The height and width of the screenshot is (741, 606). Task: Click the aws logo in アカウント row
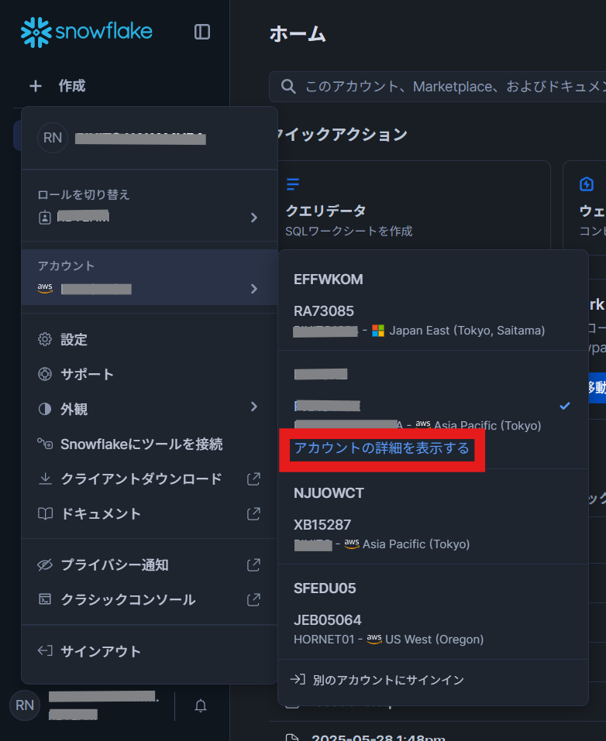(45, 288)
